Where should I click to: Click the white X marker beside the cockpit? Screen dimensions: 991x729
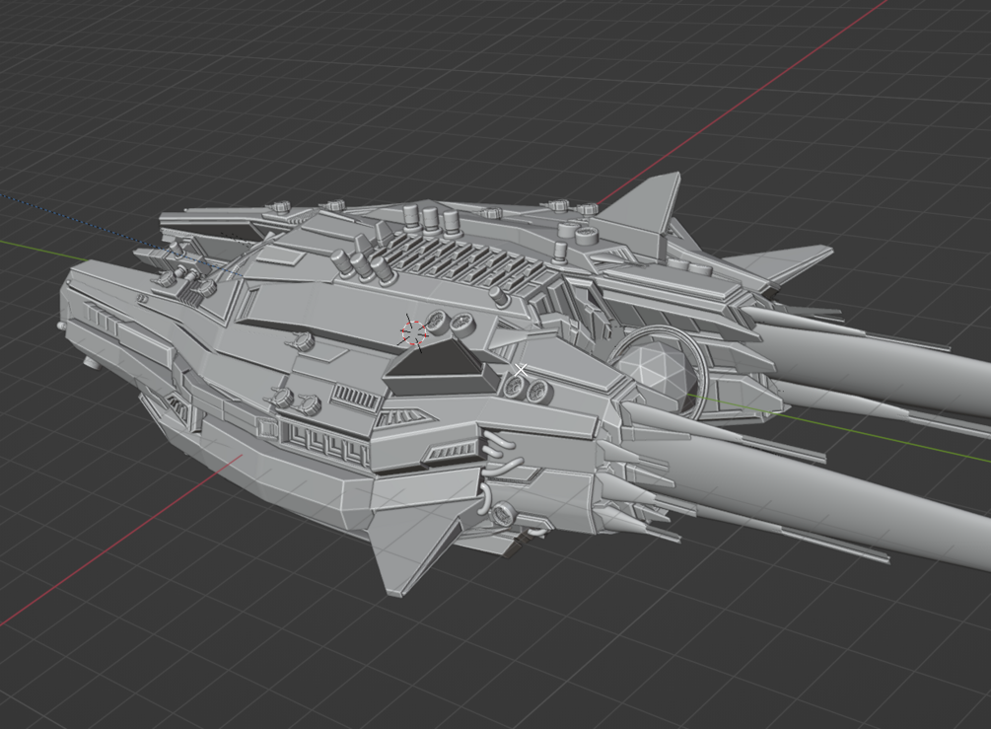coord(521,370)
